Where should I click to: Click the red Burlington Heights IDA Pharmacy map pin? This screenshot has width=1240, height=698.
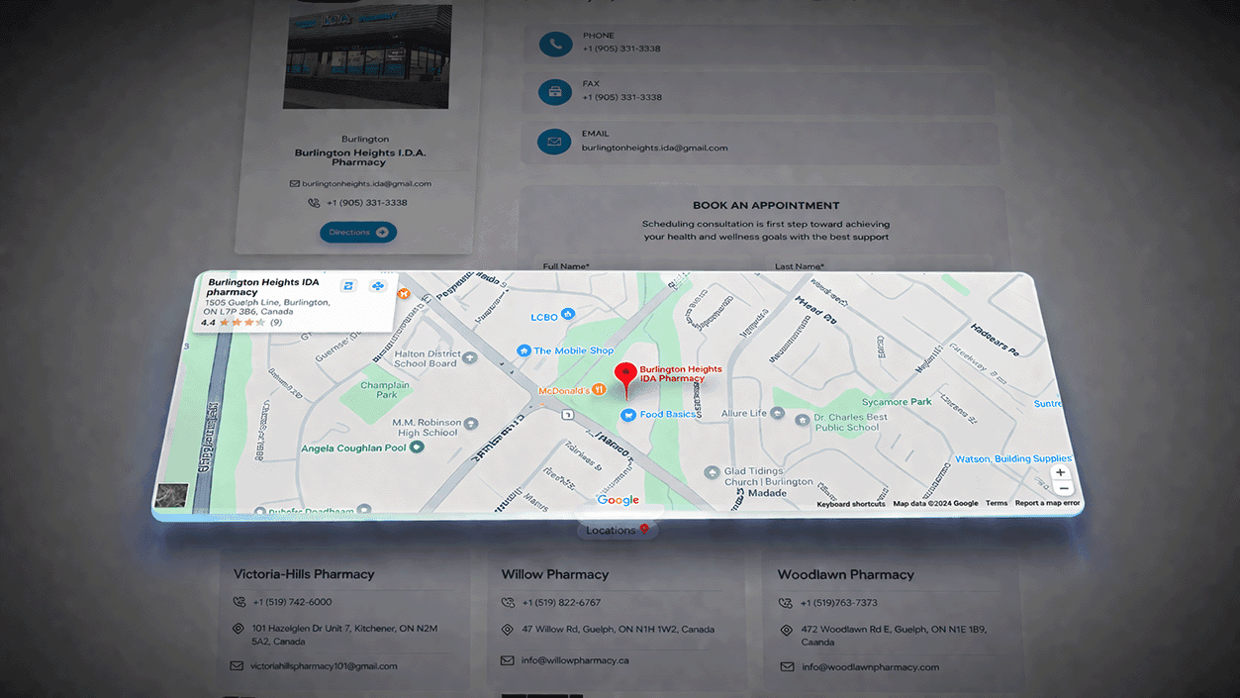coord(625,378)
